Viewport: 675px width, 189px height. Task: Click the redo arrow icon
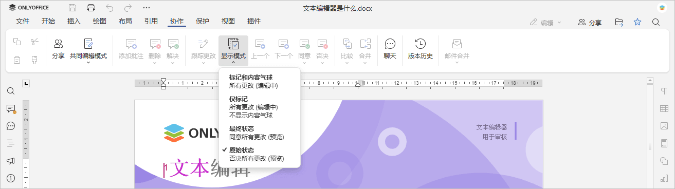coord(128,8)
